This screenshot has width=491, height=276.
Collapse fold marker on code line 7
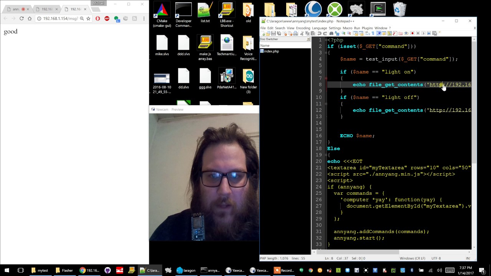(x=326, y=78)
